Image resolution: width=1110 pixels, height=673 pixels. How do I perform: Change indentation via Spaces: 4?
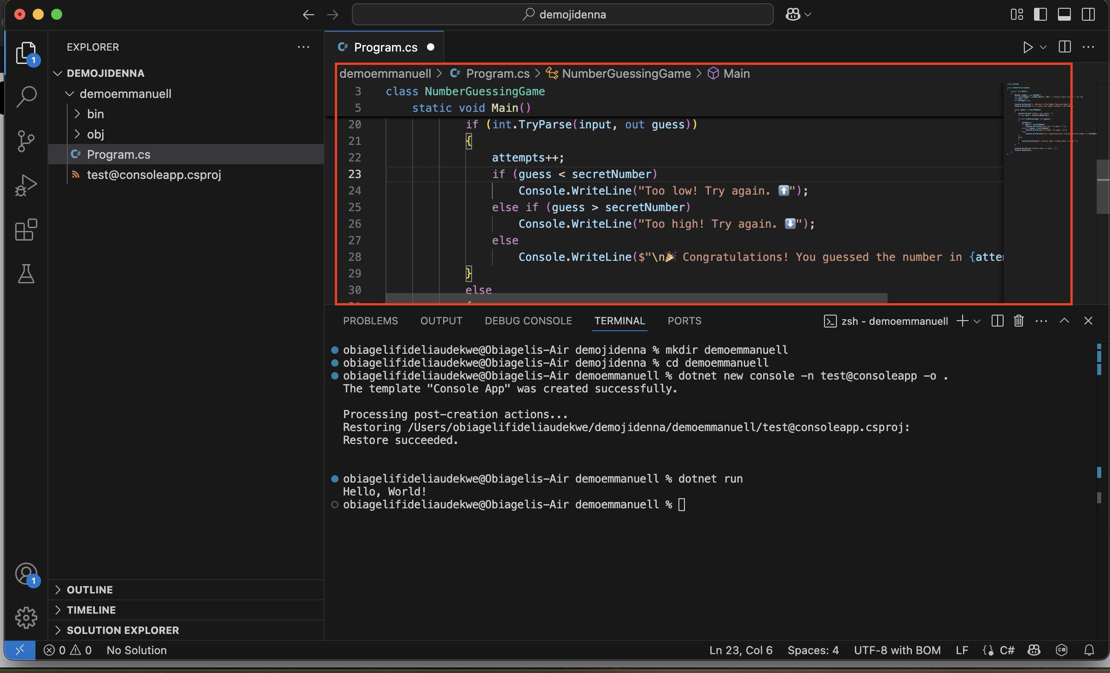click(813, 650)
